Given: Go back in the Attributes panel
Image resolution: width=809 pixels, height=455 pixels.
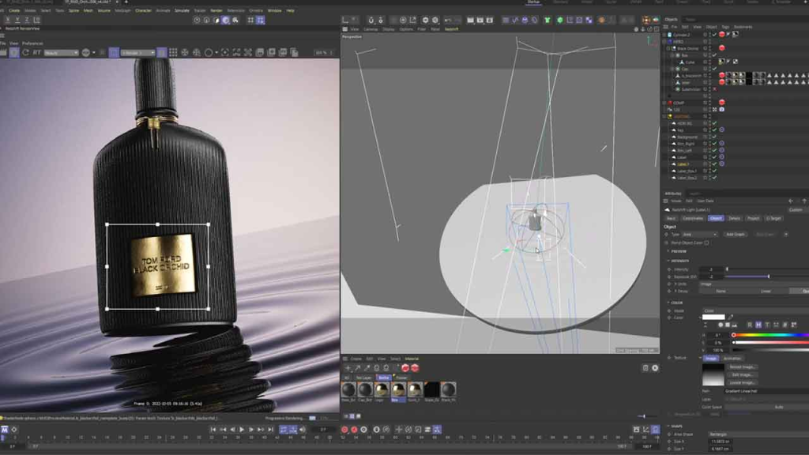Looking at the screenshot, I should coord(791,201).
